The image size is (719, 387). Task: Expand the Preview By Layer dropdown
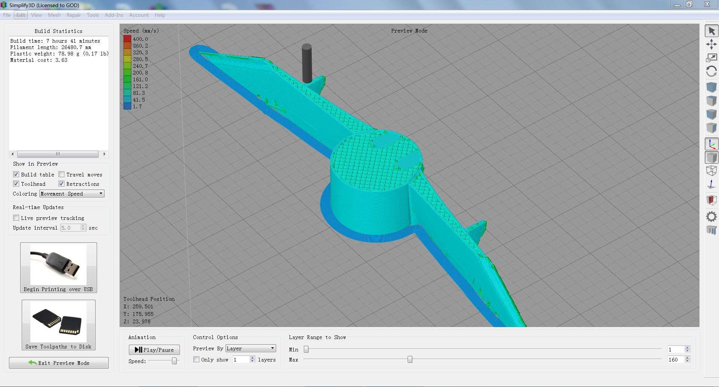tap(250, 348)
